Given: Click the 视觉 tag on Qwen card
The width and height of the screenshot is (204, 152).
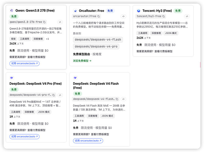Looking at the screenshot, I should pyautogui.click(x=13, y=39).
